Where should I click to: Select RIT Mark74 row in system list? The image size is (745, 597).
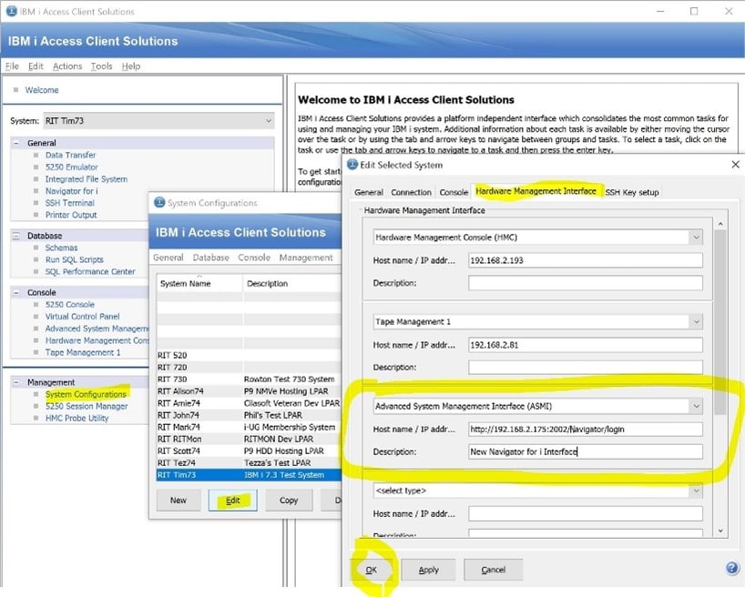tap(179, 427)
